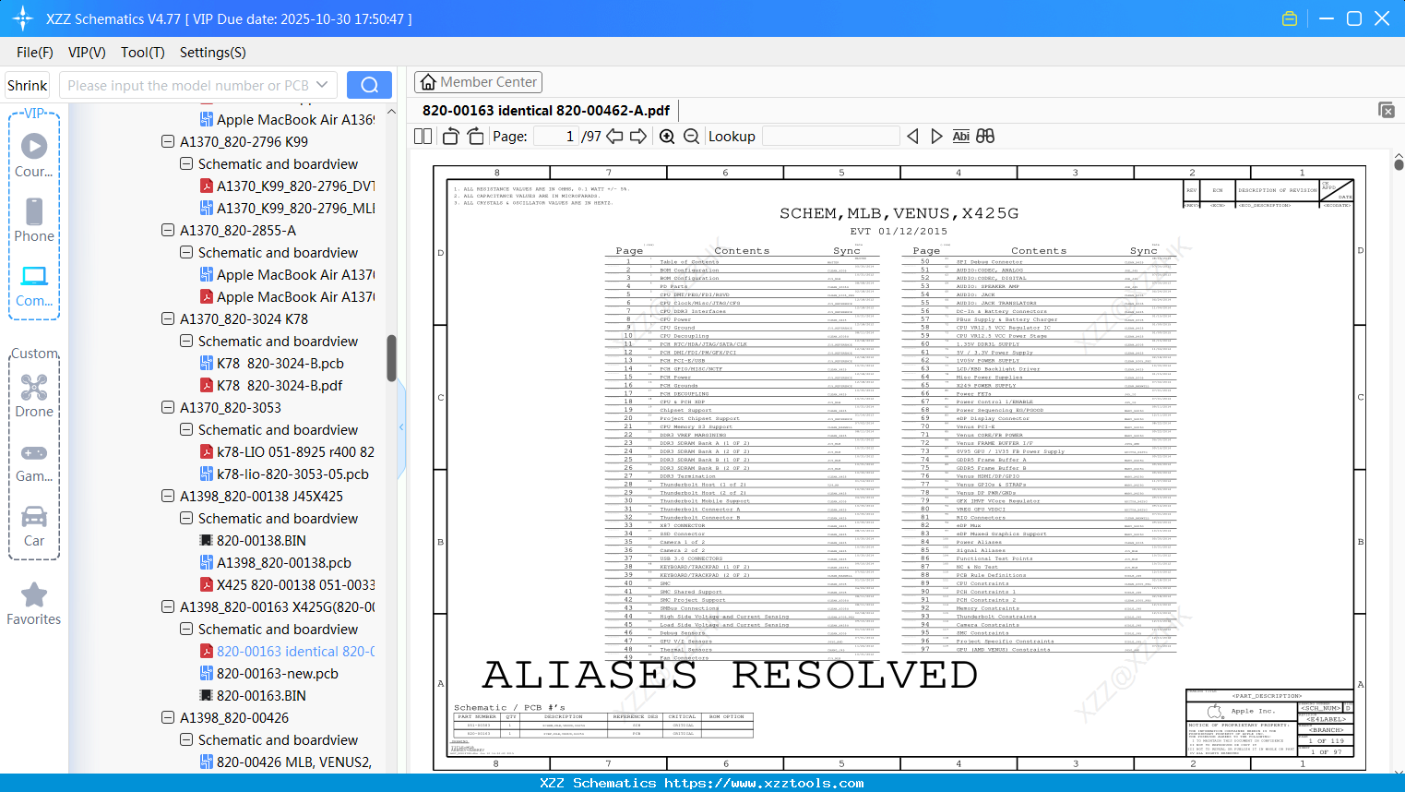
Task: Collapse the A1370_820-2796 K99 node
Action: pos(168,142)
